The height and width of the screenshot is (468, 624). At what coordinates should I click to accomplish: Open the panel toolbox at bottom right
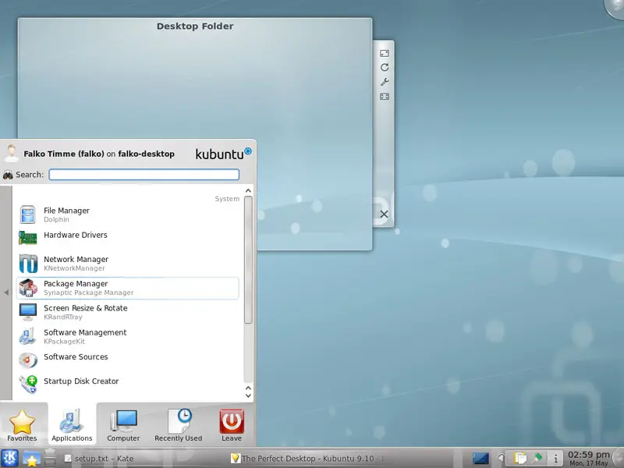[x=619, y=459]
